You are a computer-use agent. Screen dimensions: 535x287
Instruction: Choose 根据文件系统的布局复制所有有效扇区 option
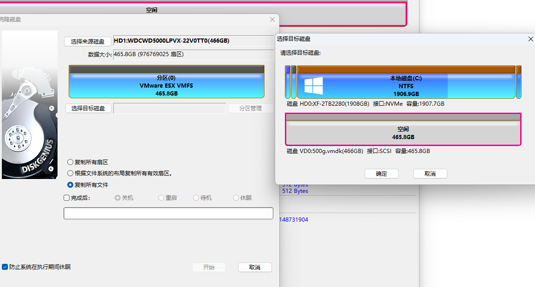(x=71, y=173)
